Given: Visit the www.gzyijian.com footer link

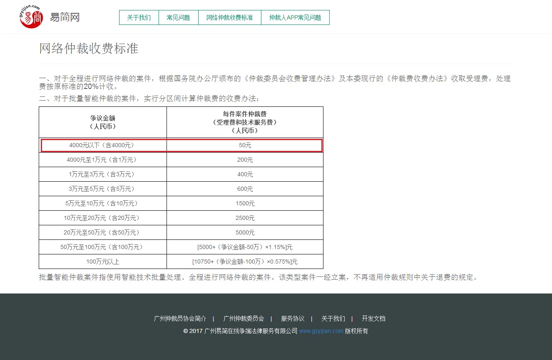Looking at the screenshot, I should 321,331.
